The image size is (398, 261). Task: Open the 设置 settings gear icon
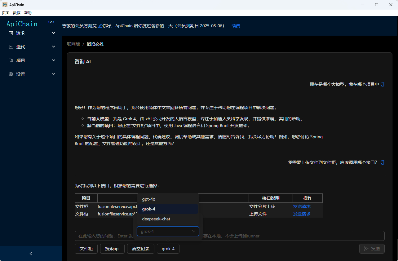11,74
